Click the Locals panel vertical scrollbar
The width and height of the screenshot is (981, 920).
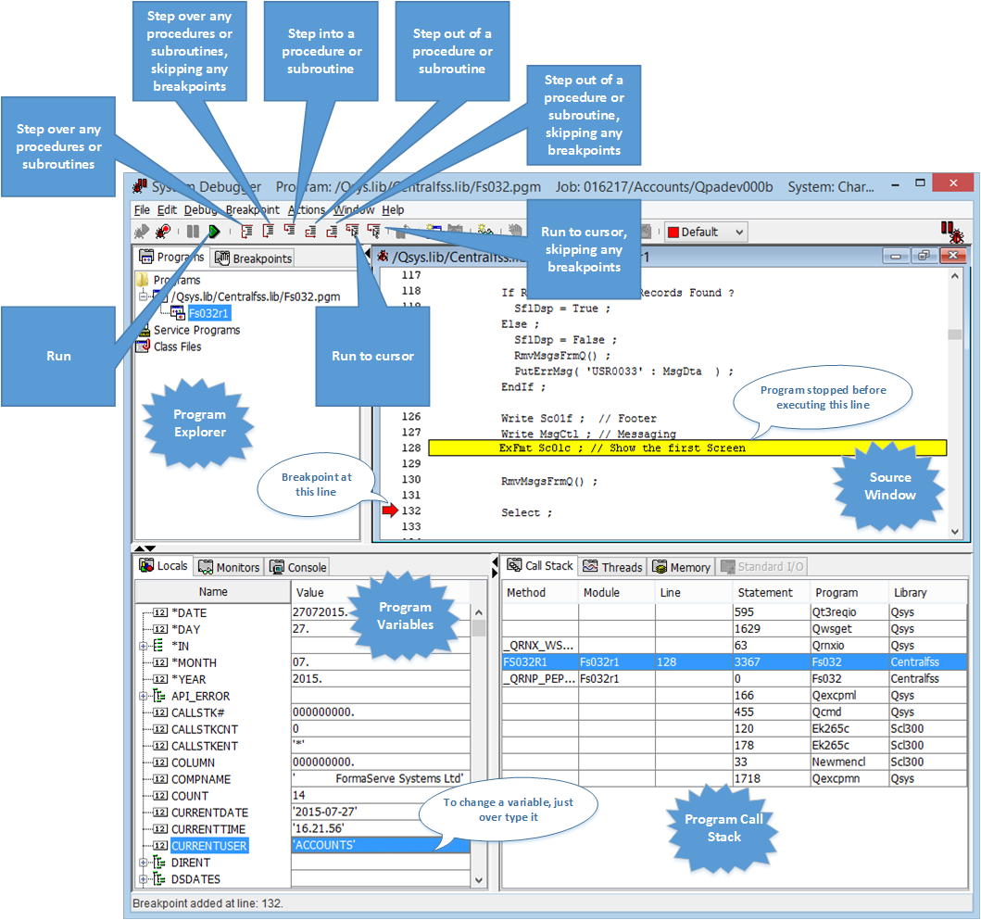(479, 741)
